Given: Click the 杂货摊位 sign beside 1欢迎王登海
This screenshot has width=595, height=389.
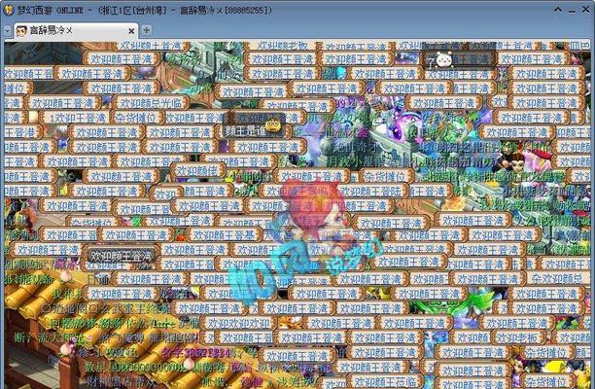Looking at the screenshot, I should [137, 118].
